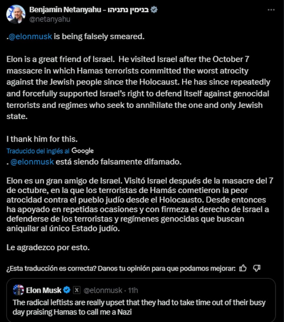Click the 11h timestamp on the quoted tweet
Image resolution: width=284 pixels, height=322 pixels.
[x=133, y=290]
